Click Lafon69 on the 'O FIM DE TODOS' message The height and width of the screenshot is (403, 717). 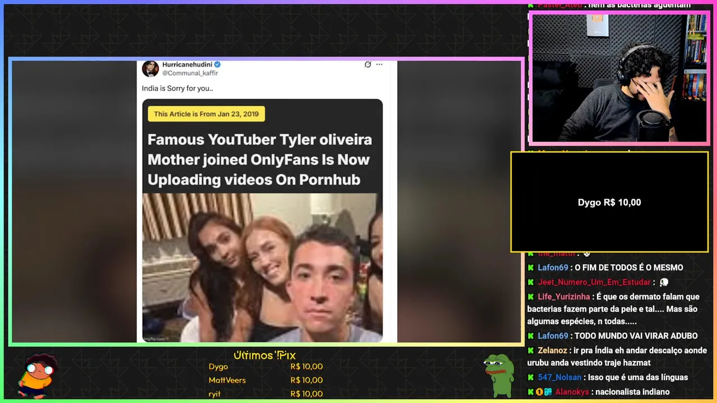pos(553,268)
